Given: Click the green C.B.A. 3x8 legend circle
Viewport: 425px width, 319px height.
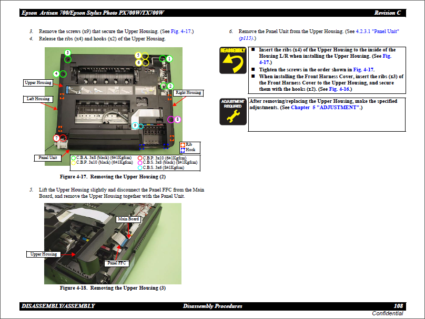Looking at the screenshot, I should [73, 157].
